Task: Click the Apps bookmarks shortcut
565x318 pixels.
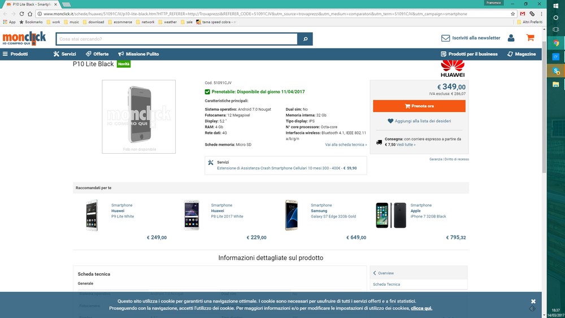Action: (x=10, y=22)
